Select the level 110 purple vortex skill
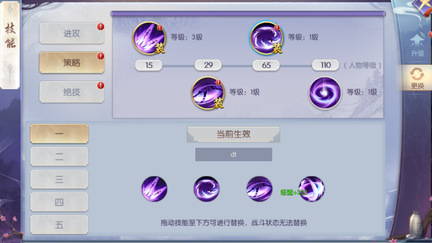The width and height of the screenshot is (432, 243). [x=325, y=93]
